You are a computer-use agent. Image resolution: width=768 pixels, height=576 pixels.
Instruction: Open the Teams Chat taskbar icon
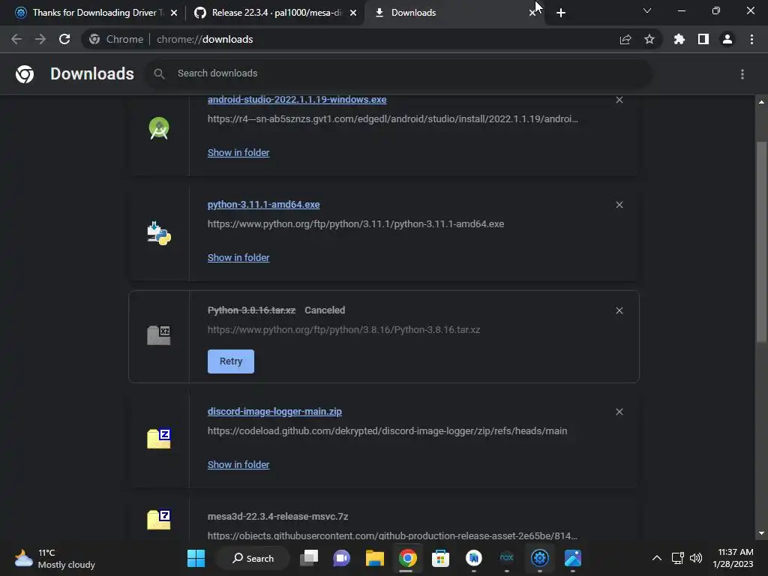[342, 558]
